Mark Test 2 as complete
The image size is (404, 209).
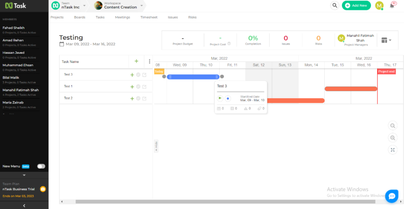pyautogui.click(x=138, y=98)
